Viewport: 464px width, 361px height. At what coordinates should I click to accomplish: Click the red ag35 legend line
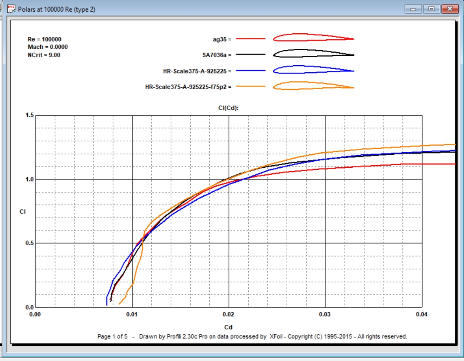[250, 39]
